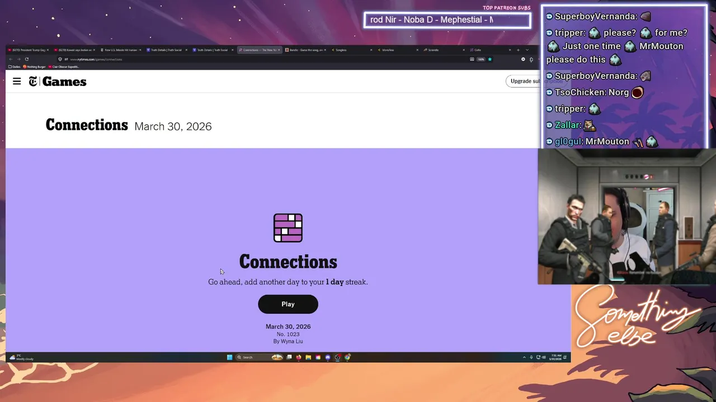Open File Explorer from the taskbar
The height and width of the screenshot is (402, 716).
308,357
